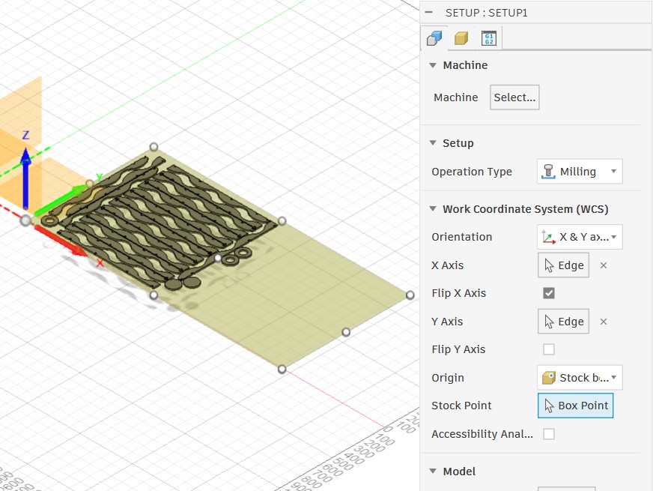The width and height of the screenshot is (653, 491).
Task: Collapse the Work Coordinate System section
Action: [x=433, y=209]
